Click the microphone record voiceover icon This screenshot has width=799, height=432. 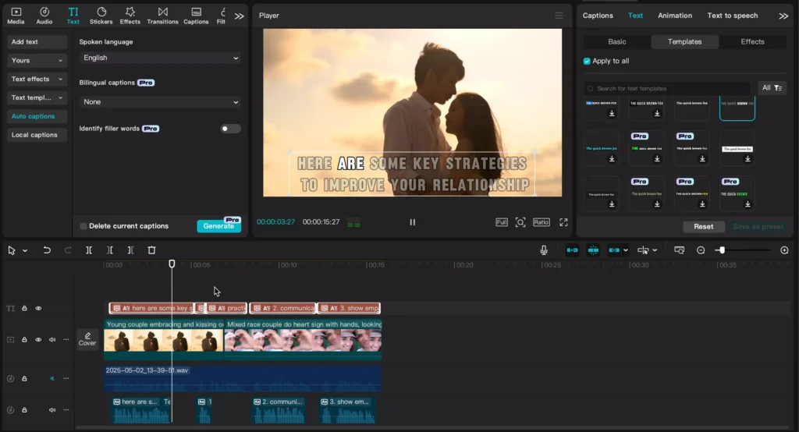coord(544,250)
